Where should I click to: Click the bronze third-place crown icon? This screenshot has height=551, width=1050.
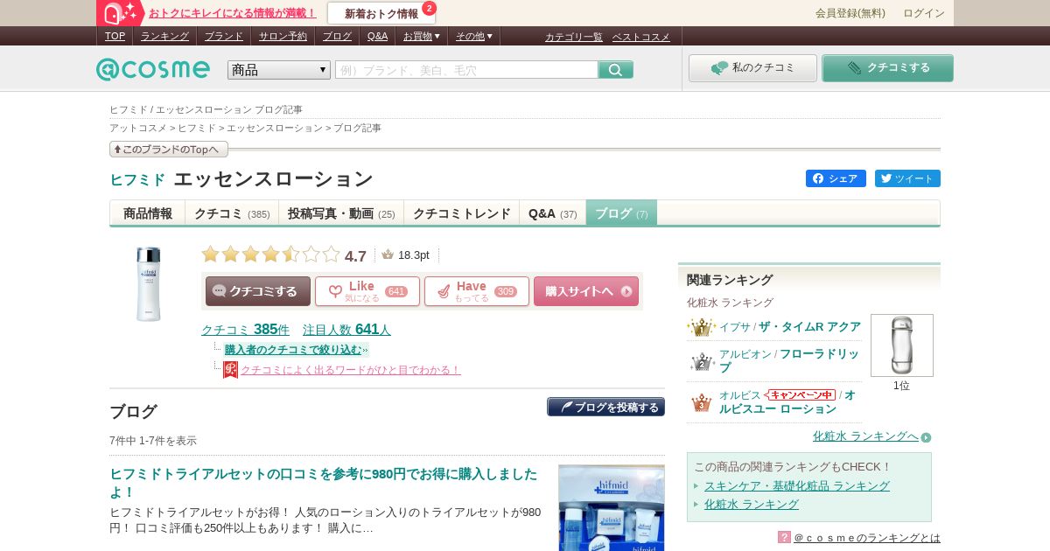pos(701,402)
